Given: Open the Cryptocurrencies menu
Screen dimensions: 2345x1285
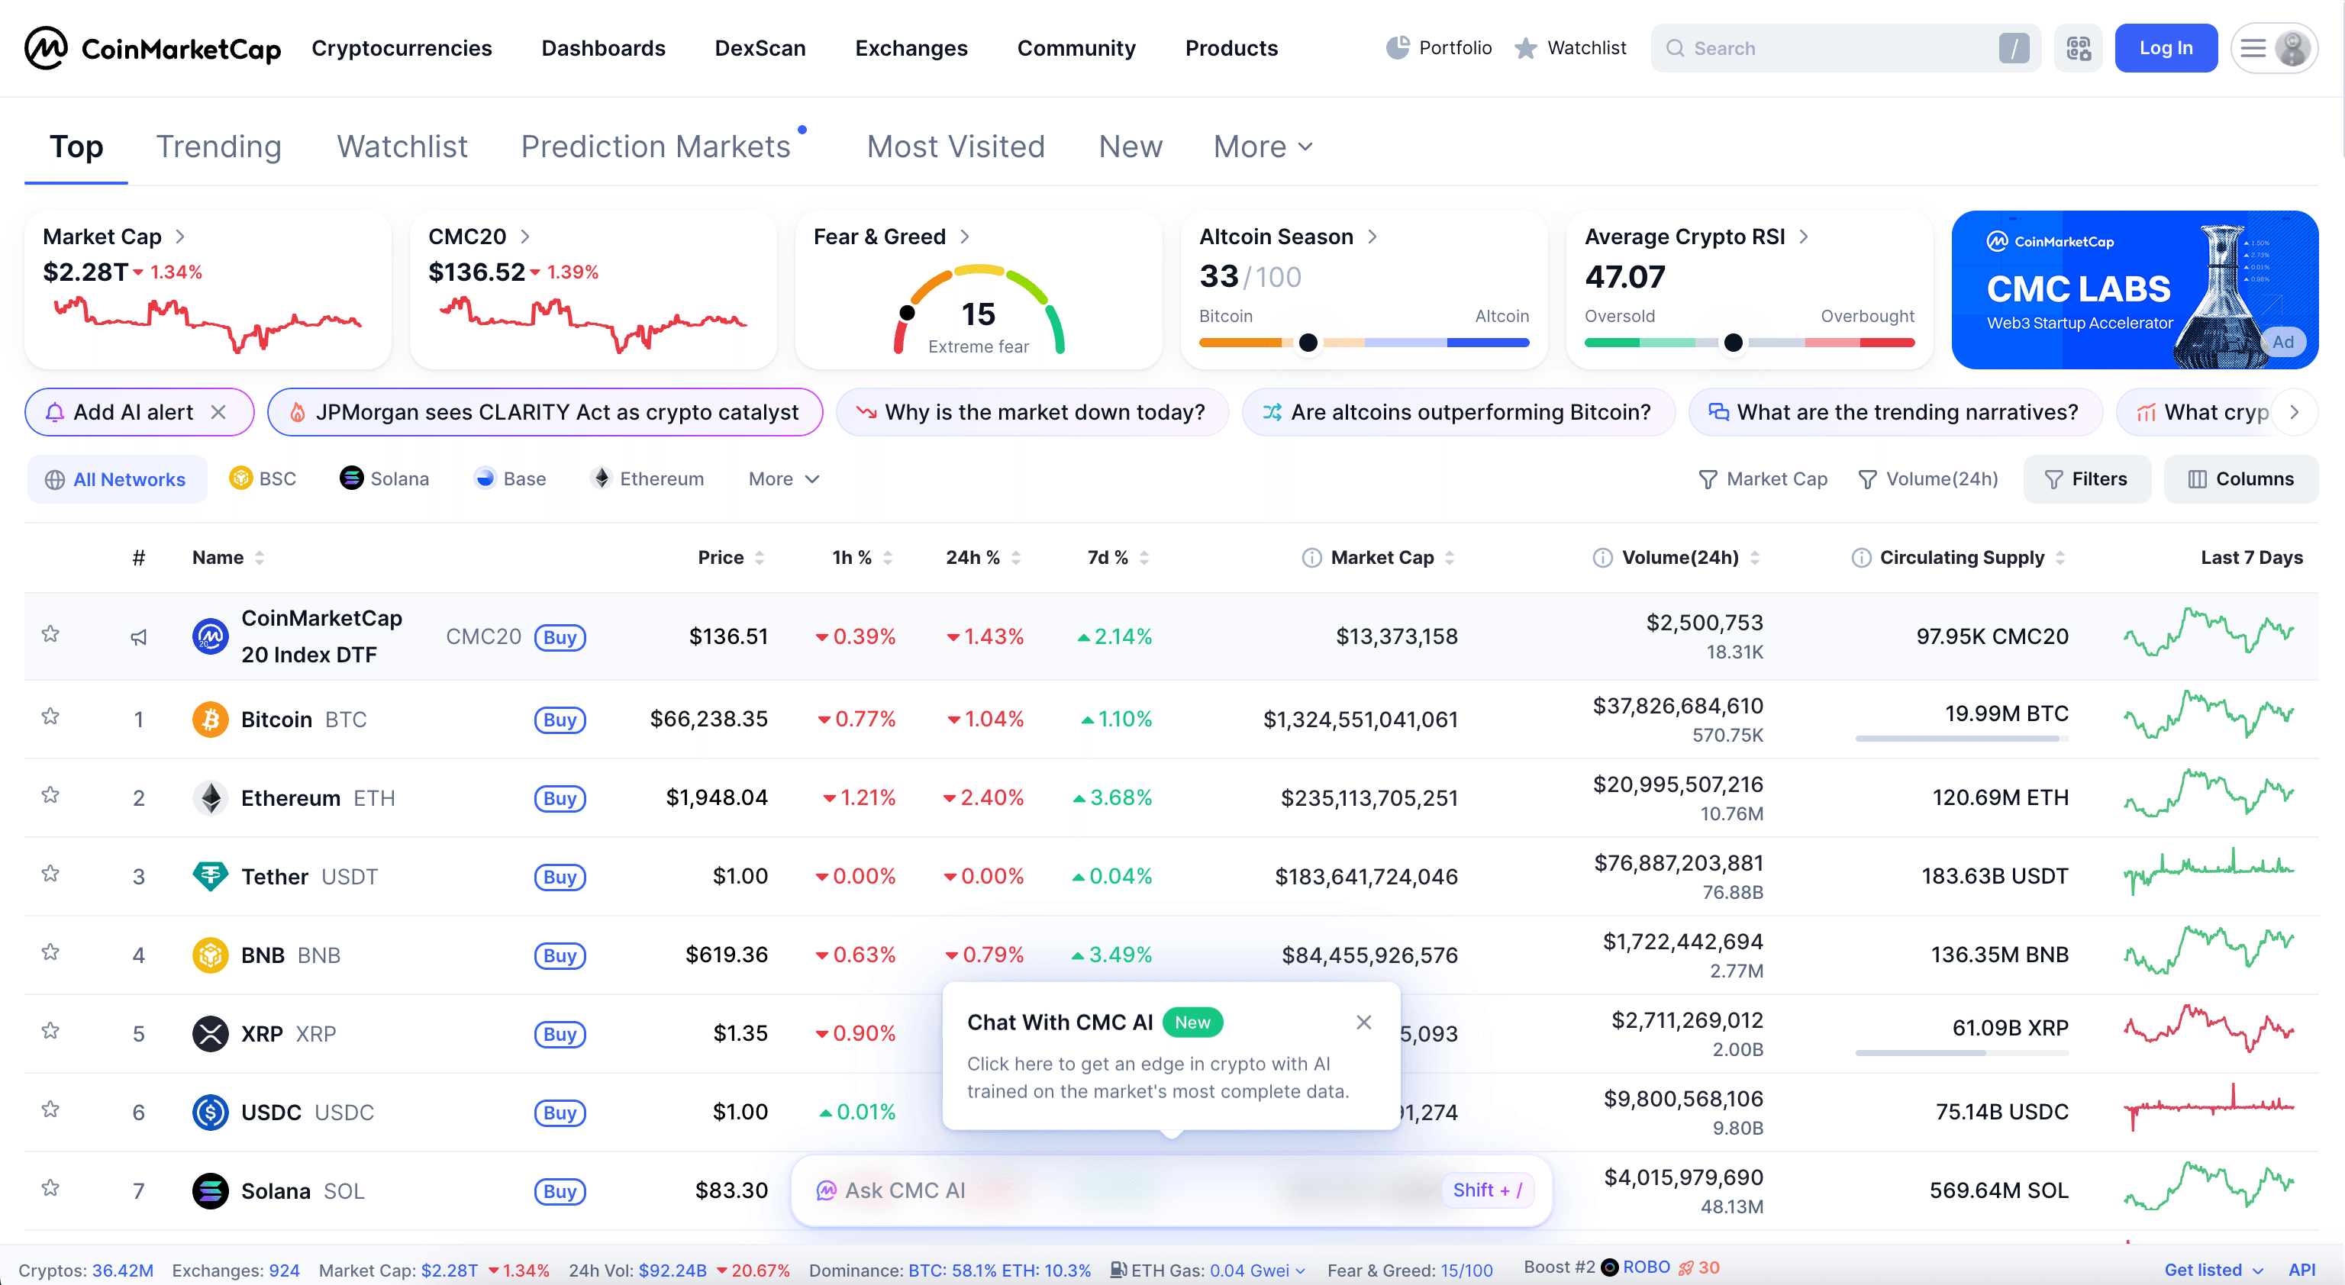Looking at the screenshot, I should pos(402,47).
